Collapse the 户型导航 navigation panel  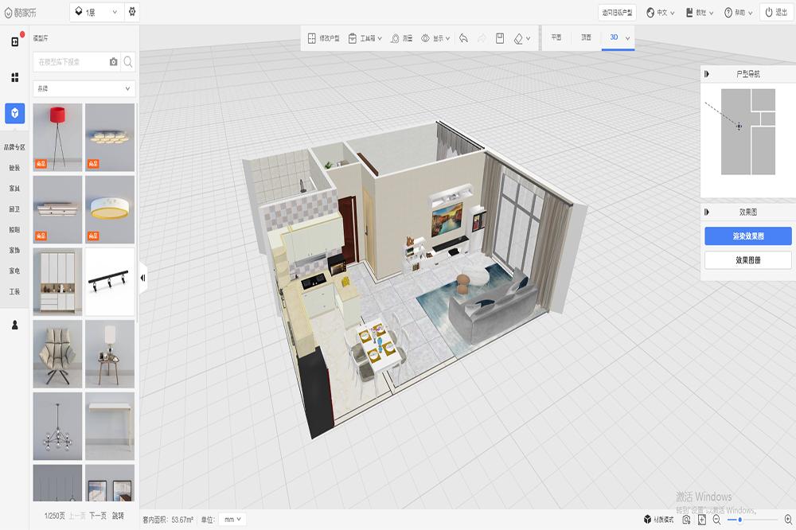click(707, 74)
